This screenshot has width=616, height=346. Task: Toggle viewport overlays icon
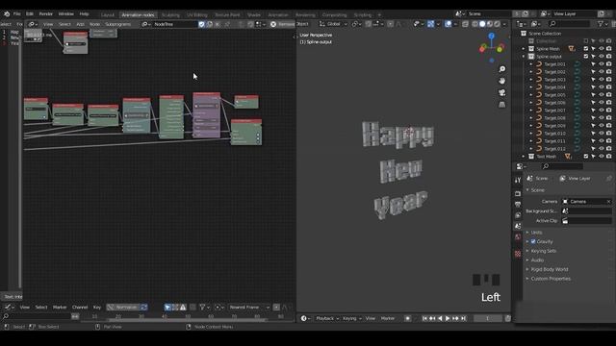449,24
